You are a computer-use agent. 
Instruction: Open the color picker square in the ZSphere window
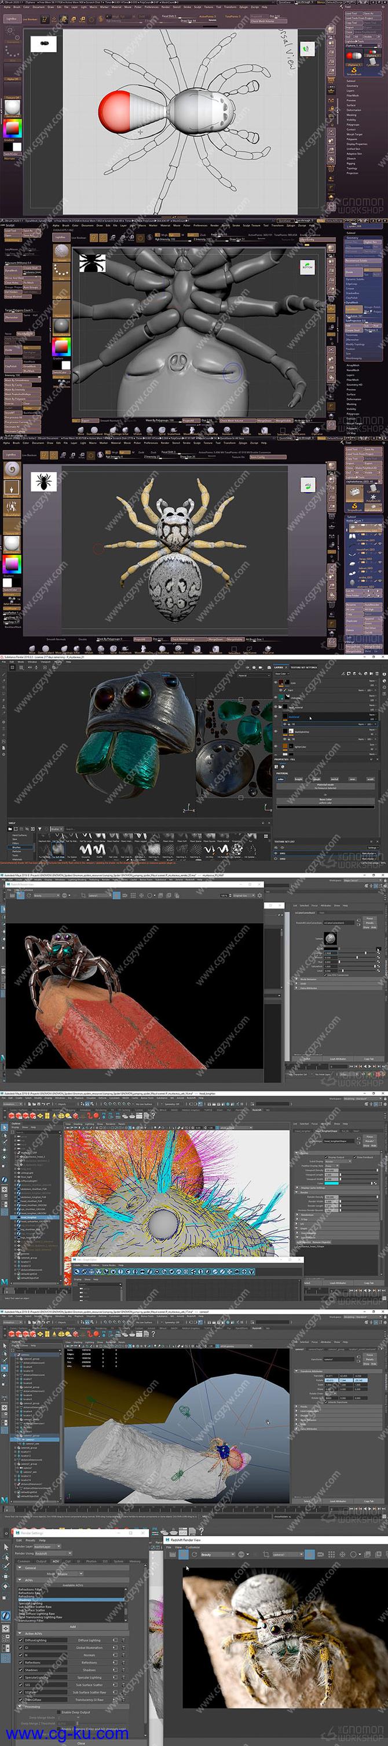coord(13,129)
